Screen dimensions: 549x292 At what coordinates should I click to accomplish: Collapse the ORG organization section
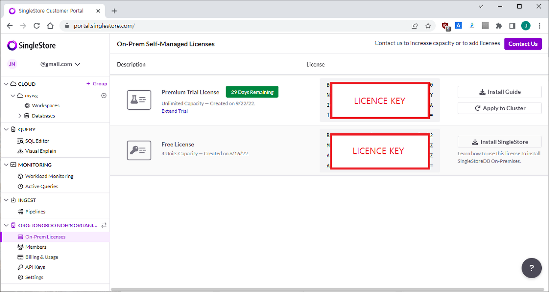(6, 225)
